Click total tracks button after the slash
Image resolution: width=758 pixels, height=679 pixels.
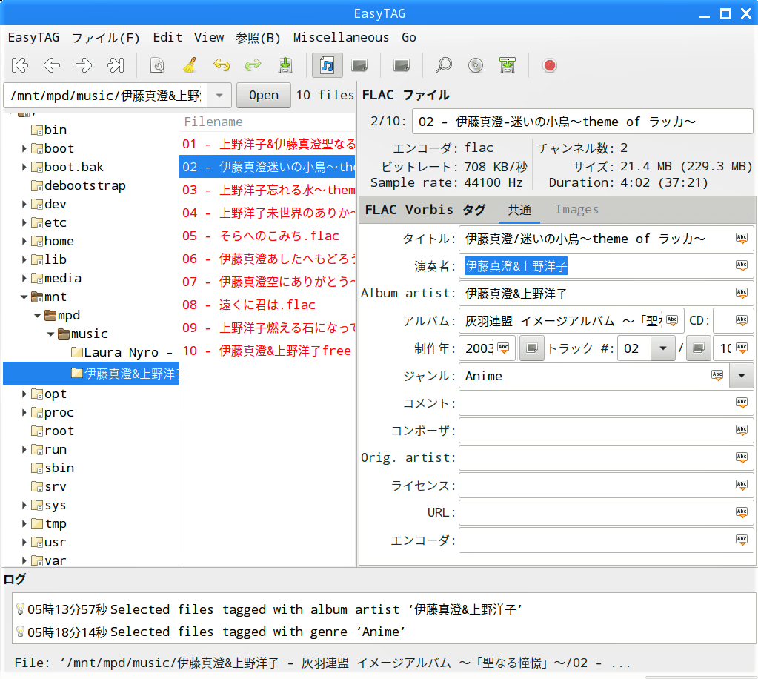coord(699,348)
